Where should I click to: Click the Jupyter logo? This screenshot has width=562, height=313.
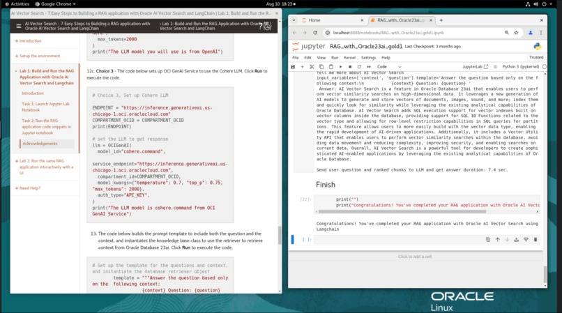(309, 46)
